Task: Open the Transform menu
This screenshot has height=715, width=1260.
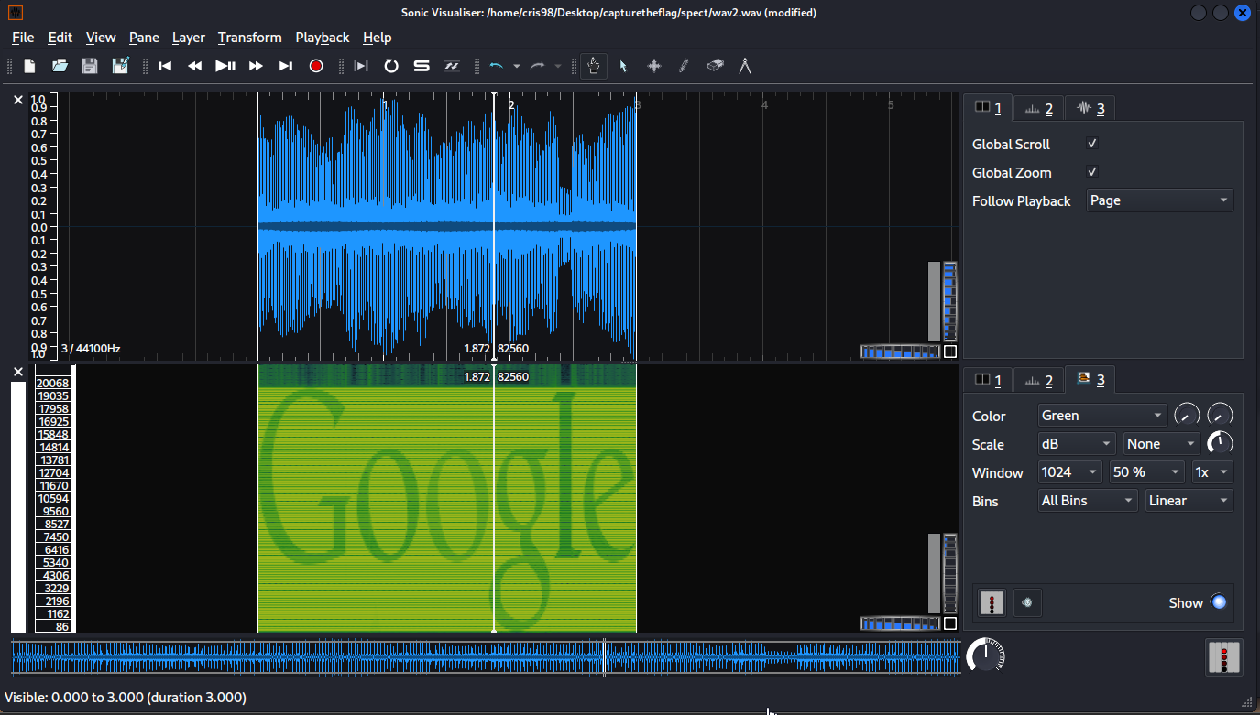Action: coord(250,38)
